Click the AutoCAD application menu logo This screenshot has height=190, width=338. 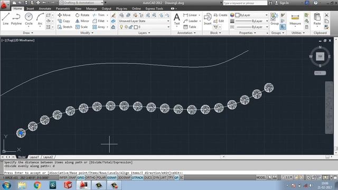pos(4,5)
